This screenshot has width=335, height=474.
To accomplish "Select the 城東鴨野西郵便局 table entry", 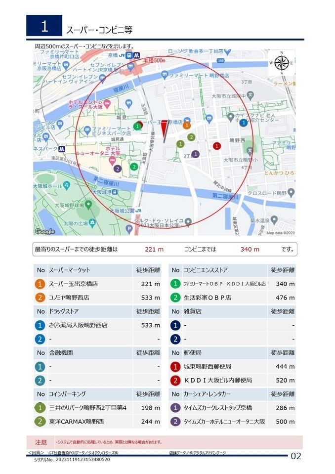I will click(207, 367).
